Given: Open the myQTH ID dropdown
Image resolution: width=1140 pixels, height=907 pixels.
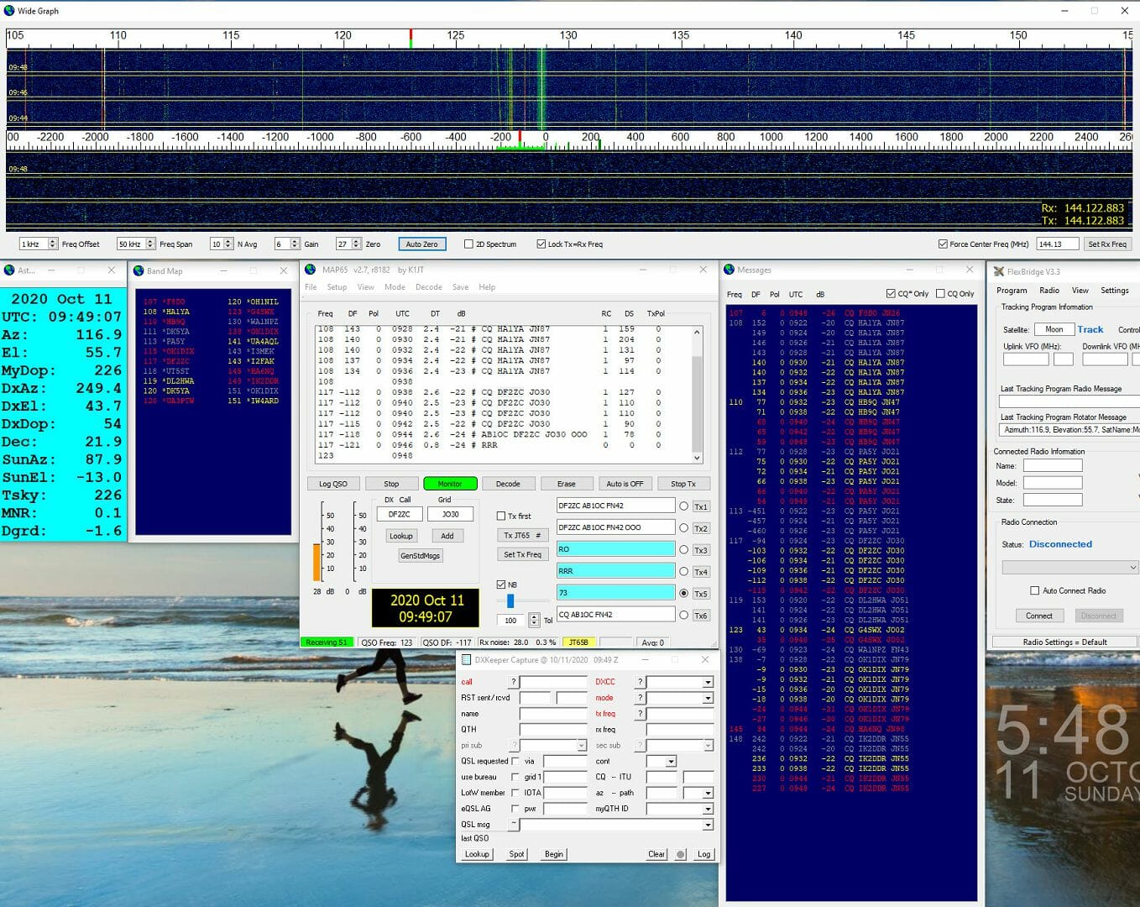Looking at the screenshot, I should [x=708, y=809].
